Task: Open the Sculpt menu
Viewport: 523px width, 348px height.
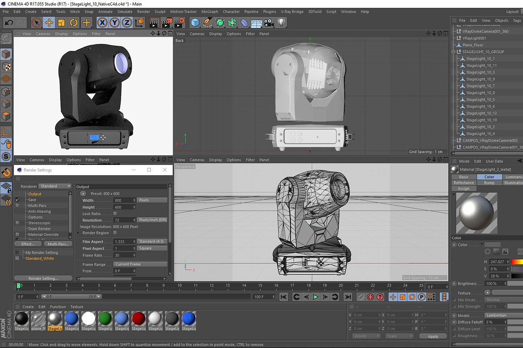Action: tap(160, 12)
